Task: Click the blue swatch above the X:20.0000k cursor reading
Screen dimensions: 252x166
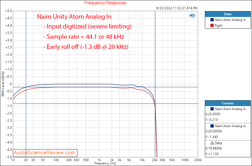Action: click(x=212, y=126)
